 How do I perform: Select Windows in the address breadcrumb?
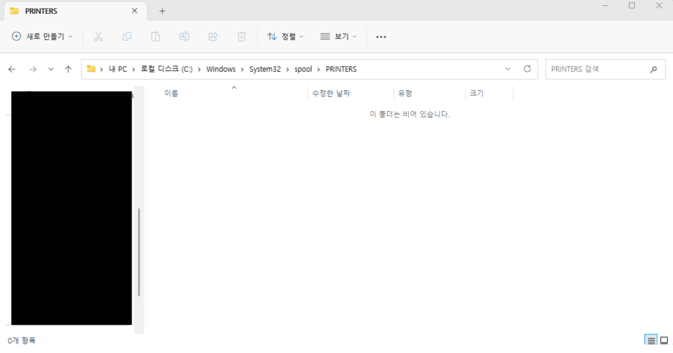221,69
